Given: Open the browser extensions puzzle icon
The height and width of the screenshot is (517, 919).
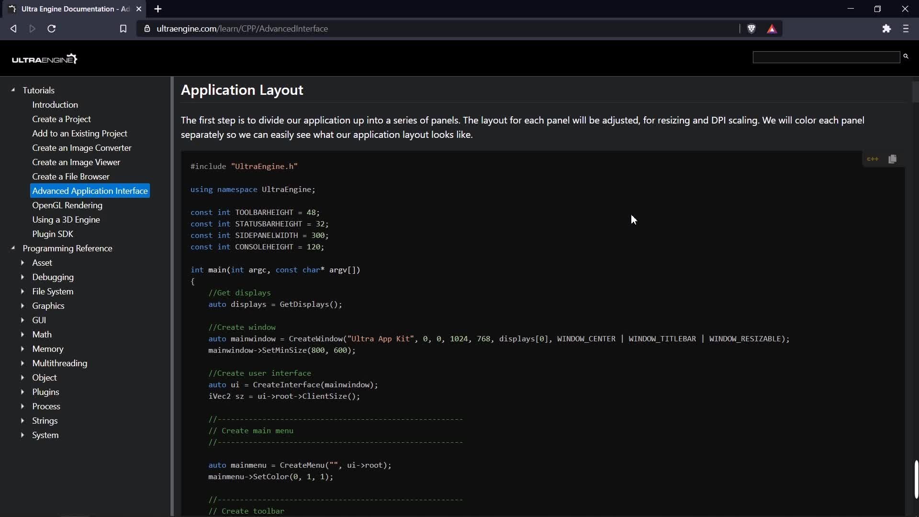Looking at the screenshot, I should (886, 29).
